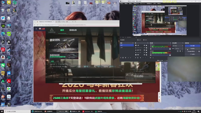Click the start recording button in OBS

point(192,48)
